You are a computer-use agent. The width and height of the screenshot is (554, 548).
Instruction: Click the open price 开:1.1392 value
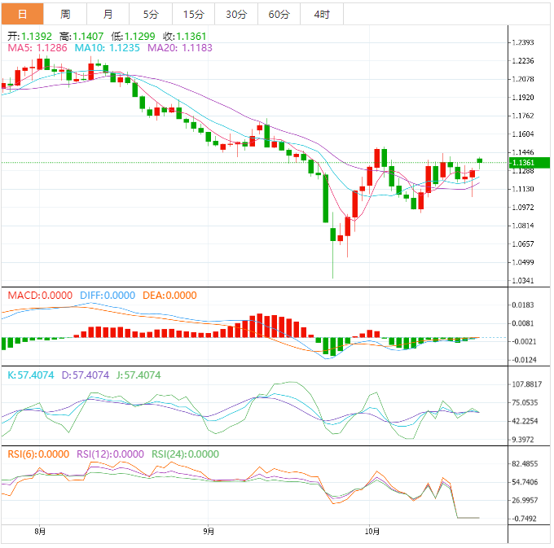[29, 37]
